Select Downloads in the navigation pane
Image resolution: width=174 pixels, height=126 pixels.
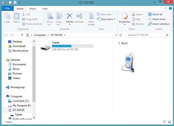click(17, 46)
